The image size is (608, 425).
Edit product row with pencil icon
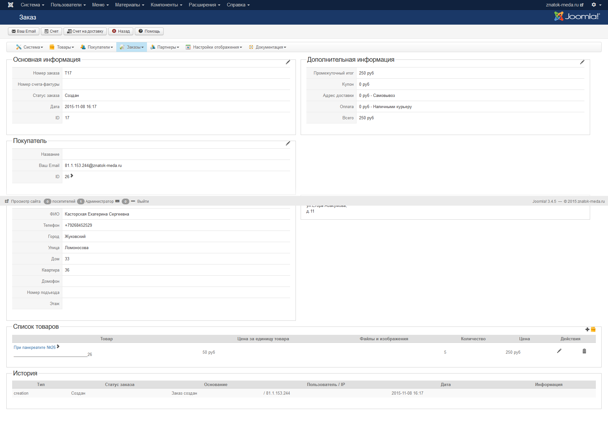tap(559, 351)
